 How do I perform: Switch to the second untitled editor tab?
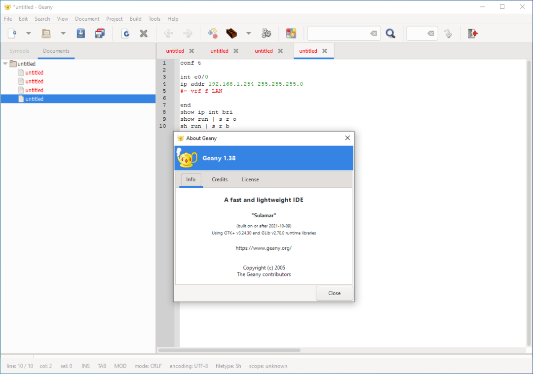pyautogui.click(x=219, y=51)
